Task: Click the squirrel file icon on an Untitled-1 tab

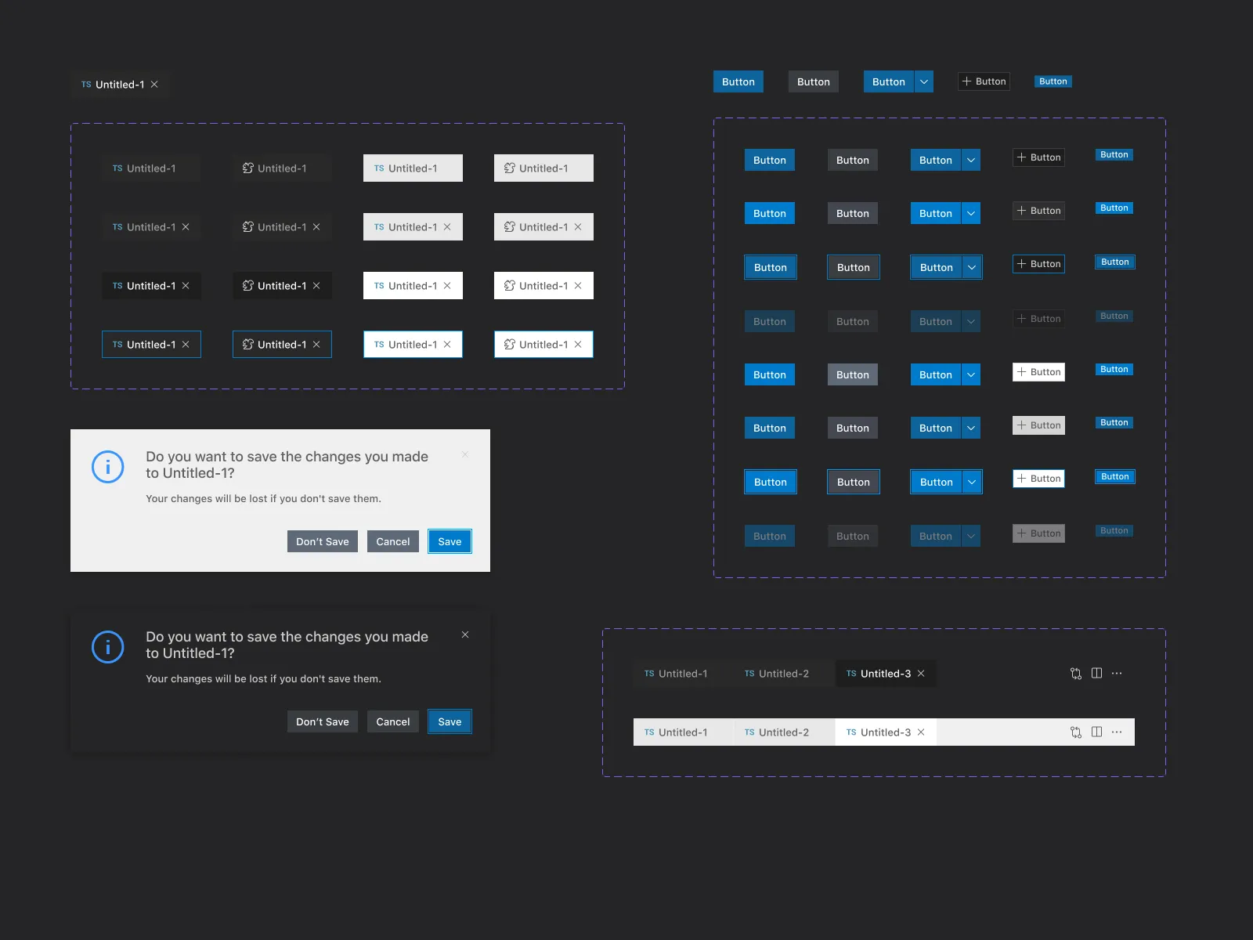Action: tap(247, 168)
